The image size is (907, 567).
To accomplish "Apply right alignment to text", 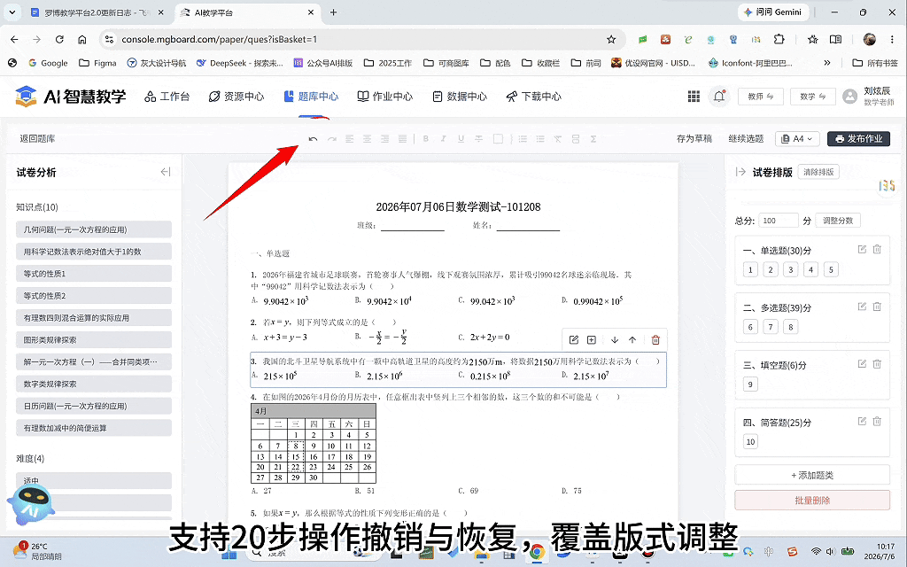I will 384,139.
